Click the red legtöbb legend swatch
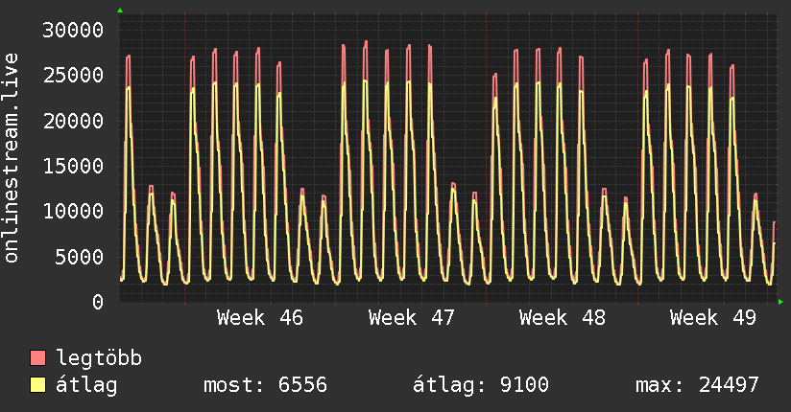Screen dimensions: 791x412 (x=38, y=358)
